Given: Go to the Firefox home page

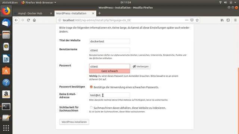Looking at the screenshot, I should (34, 20).
